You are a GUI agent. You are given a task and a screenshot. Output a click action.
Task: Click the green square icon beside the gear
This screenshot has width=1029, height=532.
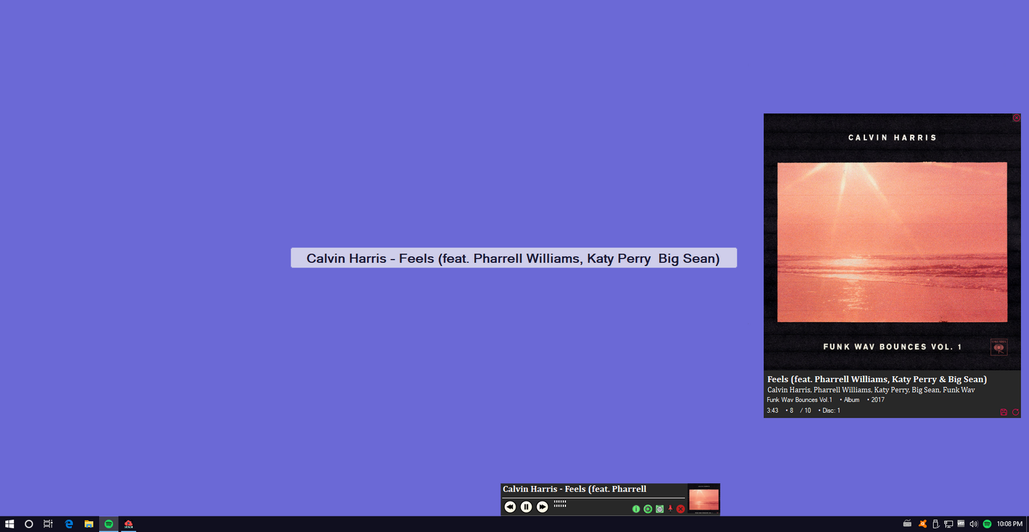click(x=659, y=509)
